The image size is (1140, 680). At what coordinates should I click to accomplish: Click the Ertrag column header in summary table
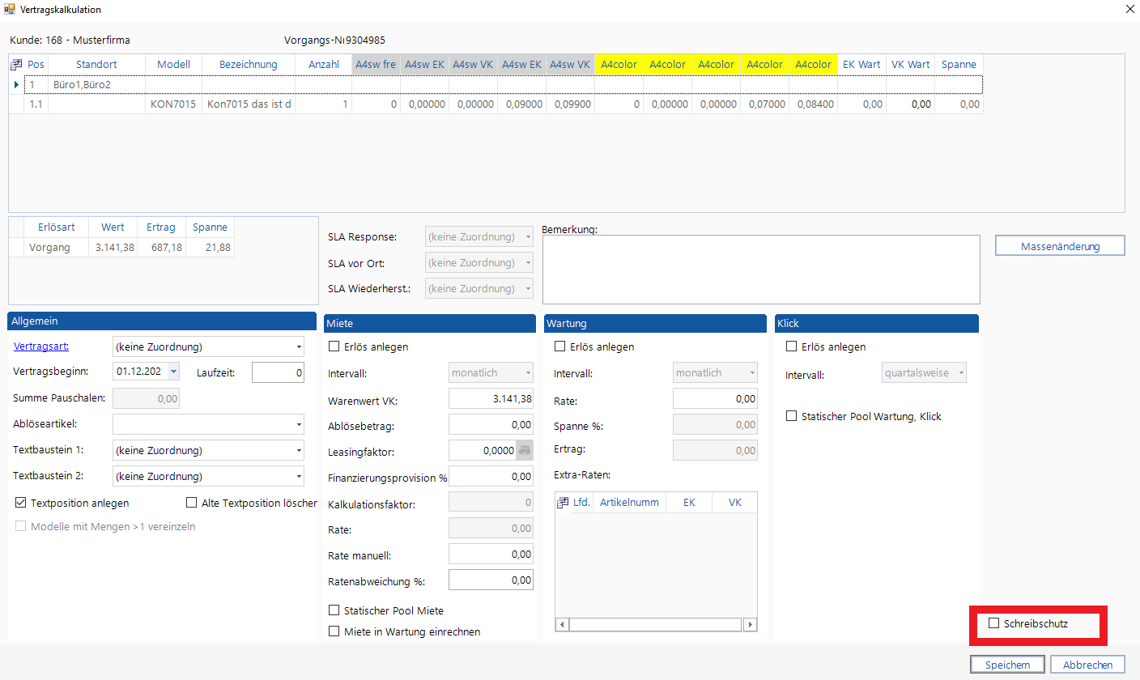click(161, 227)
